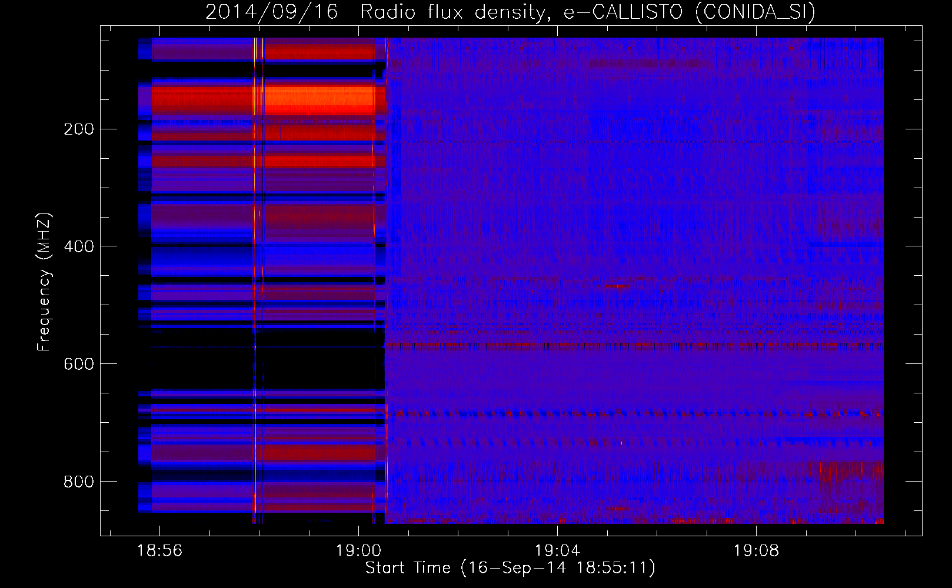This screenshot has width=952, height=588.
Task: Click the 'Start Time (16-Sep-14 18:55:11)' label
Action: tap(510, 568)
